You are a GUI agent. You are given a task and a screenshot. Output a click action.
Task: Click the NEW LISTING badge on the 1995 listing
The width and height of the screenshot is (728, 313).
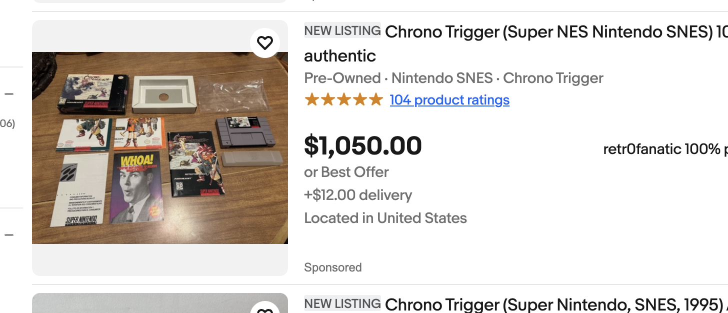(342, 303)
